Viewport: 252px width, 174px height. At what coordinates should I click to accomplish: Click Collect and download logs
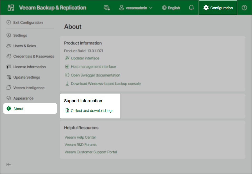92,110
